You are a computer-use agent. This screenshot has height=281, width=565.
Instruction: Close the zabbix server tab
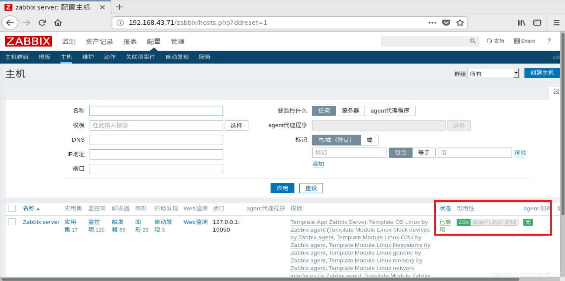103,7
